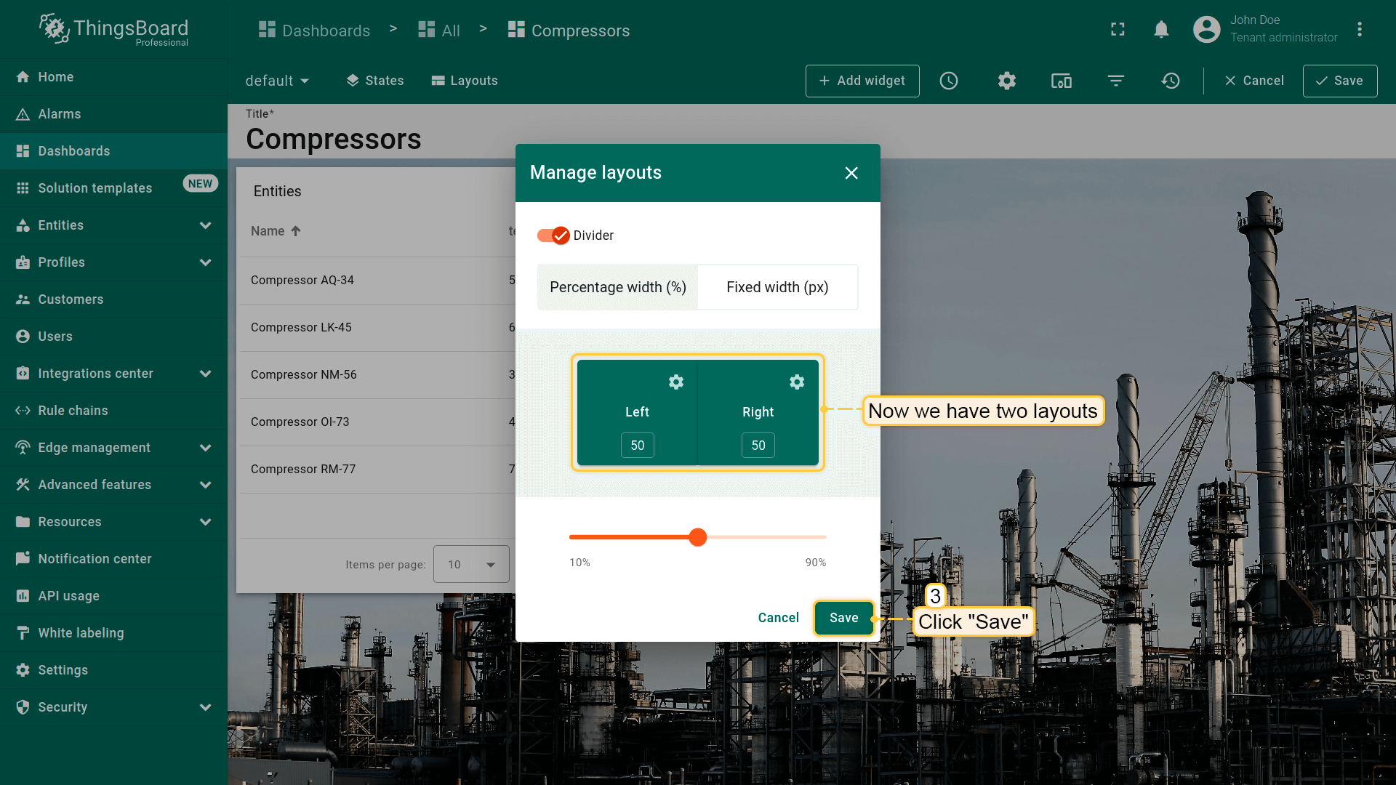Select Percentage width (%) option
Screen dimensions: 1396x785
click(x=617, y=287)
